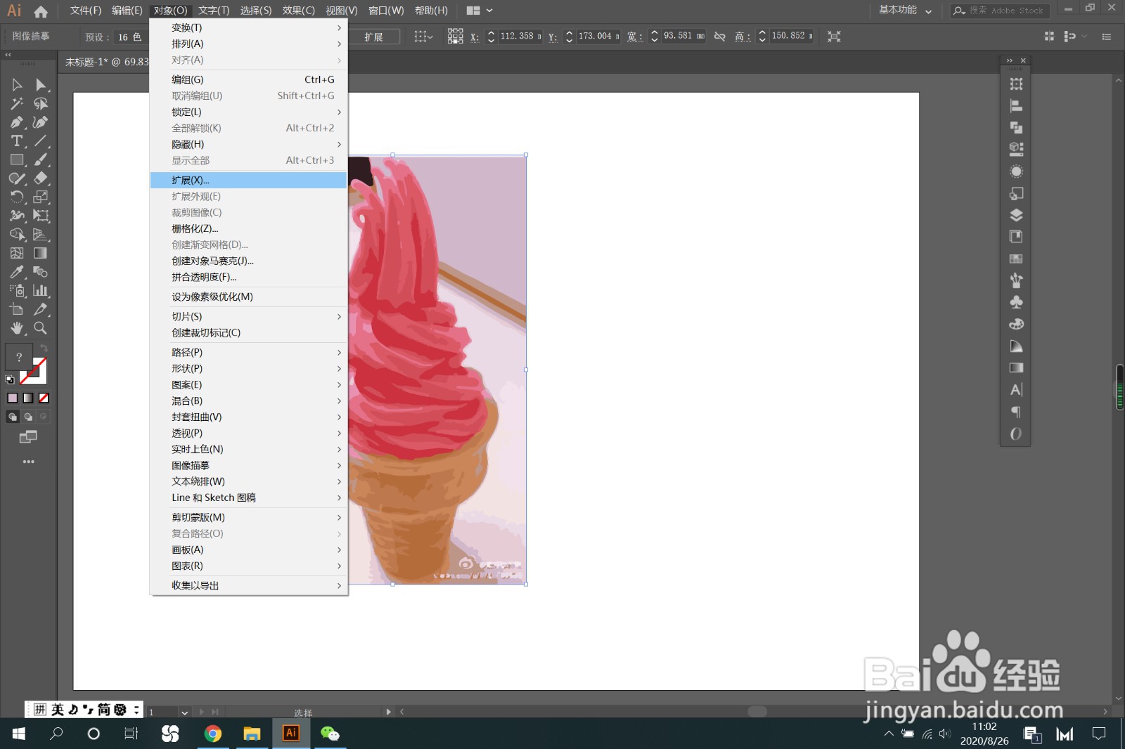Screen dimensions: 1125x749
Task: Toggle constrain width and height proportions
Action: [x=719, y=37]
